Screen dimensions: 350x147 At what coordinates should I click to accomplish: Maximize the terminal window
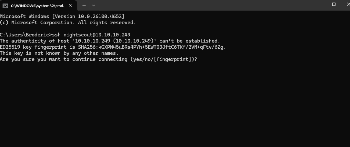(334, 5)
